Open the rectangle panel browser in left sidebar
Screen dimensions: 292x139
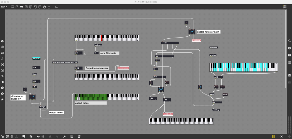[x=3, y=53]
